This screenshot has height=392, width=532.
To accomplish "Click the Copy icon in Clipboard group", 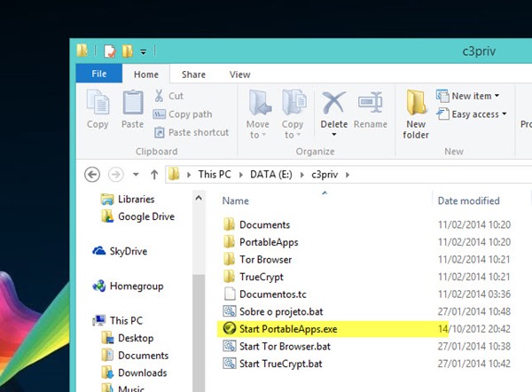I will click(98, 102).
